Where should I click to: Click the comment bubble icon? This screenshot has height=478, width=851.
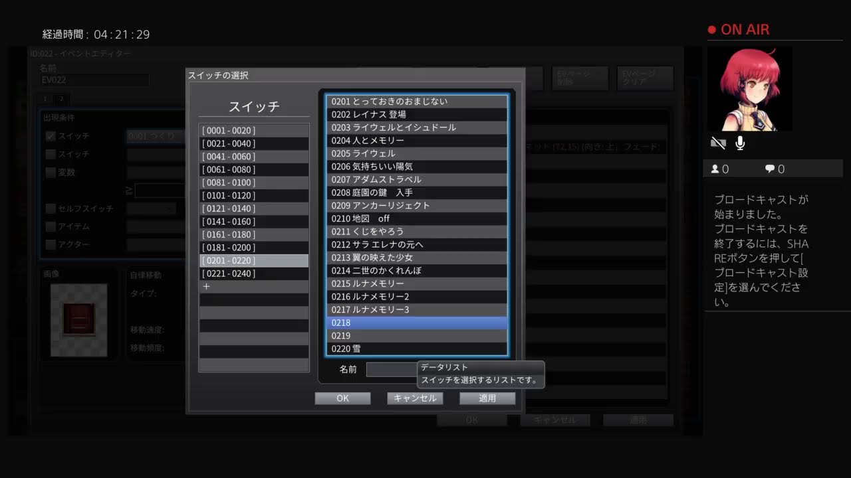pos(770,169)
